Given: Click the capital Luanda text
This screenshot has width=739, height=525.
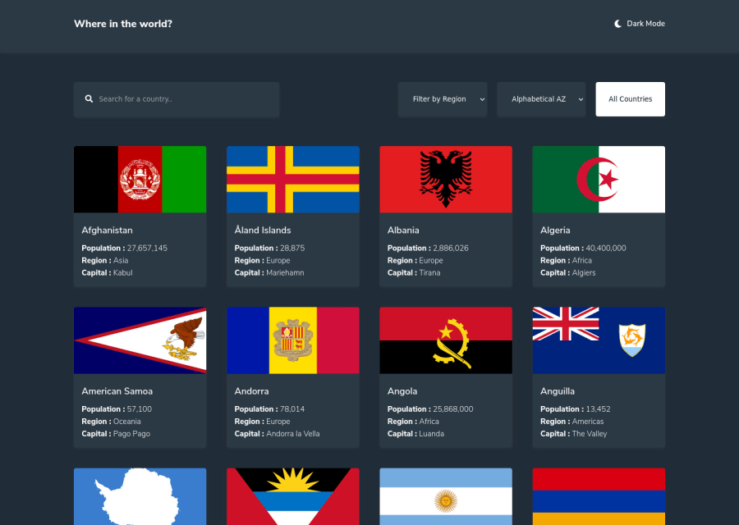Looking at the screenshot, I should point(431,434).
